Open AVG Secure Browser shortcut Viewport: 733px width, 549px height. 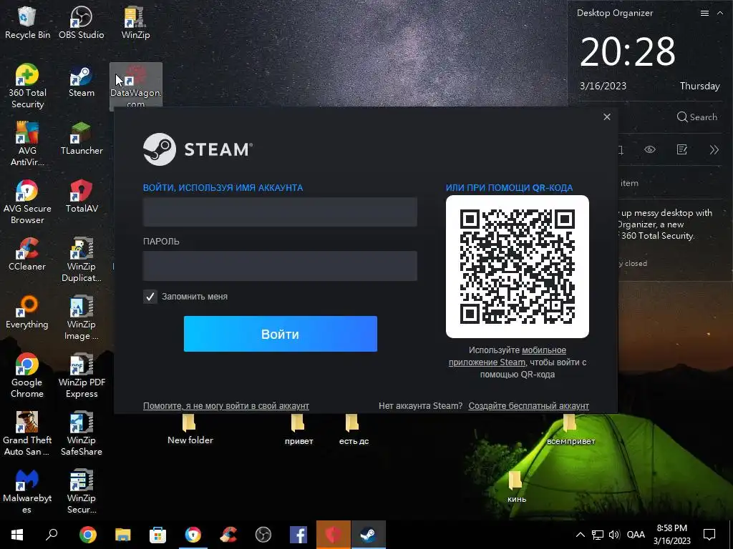[x=27, y=202]
